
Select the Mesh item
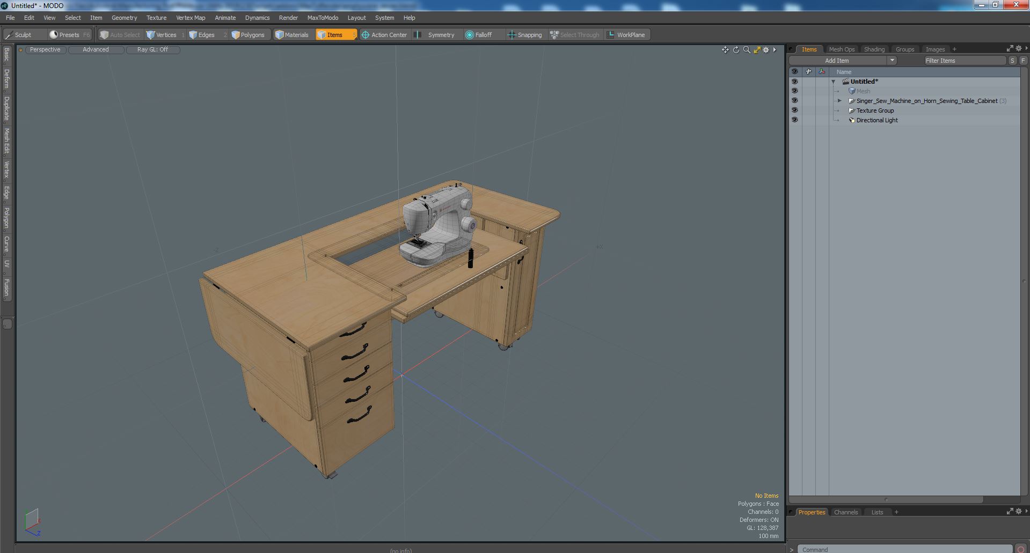pos(863,91)
